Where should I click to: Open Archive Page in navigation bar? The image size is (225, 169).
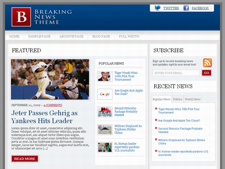pos(71,36)
